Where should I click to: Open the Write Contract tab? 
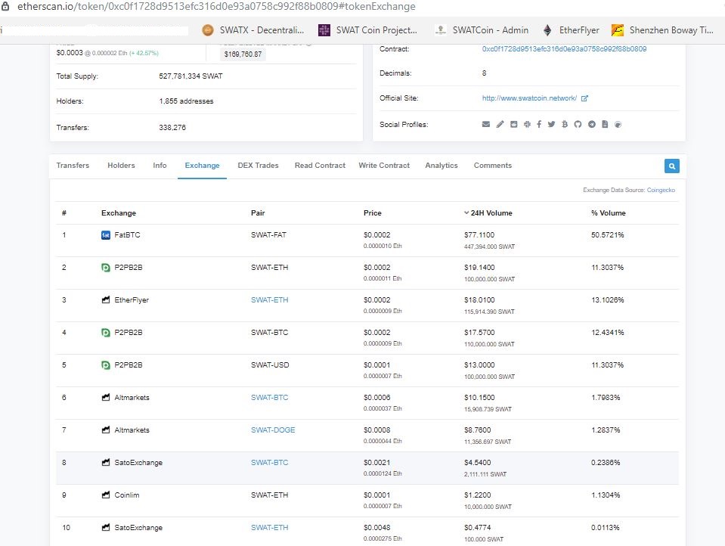pos(384,165)
